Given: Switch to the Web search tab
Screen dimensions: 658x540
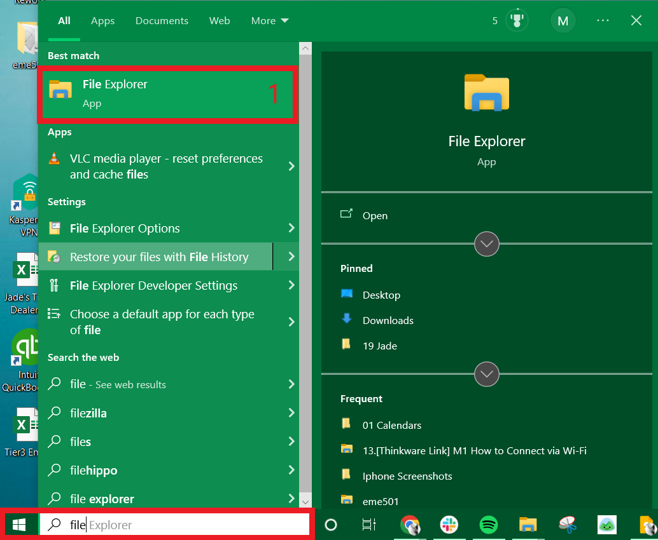Looking at the screenshot, I should coord(220,20).
